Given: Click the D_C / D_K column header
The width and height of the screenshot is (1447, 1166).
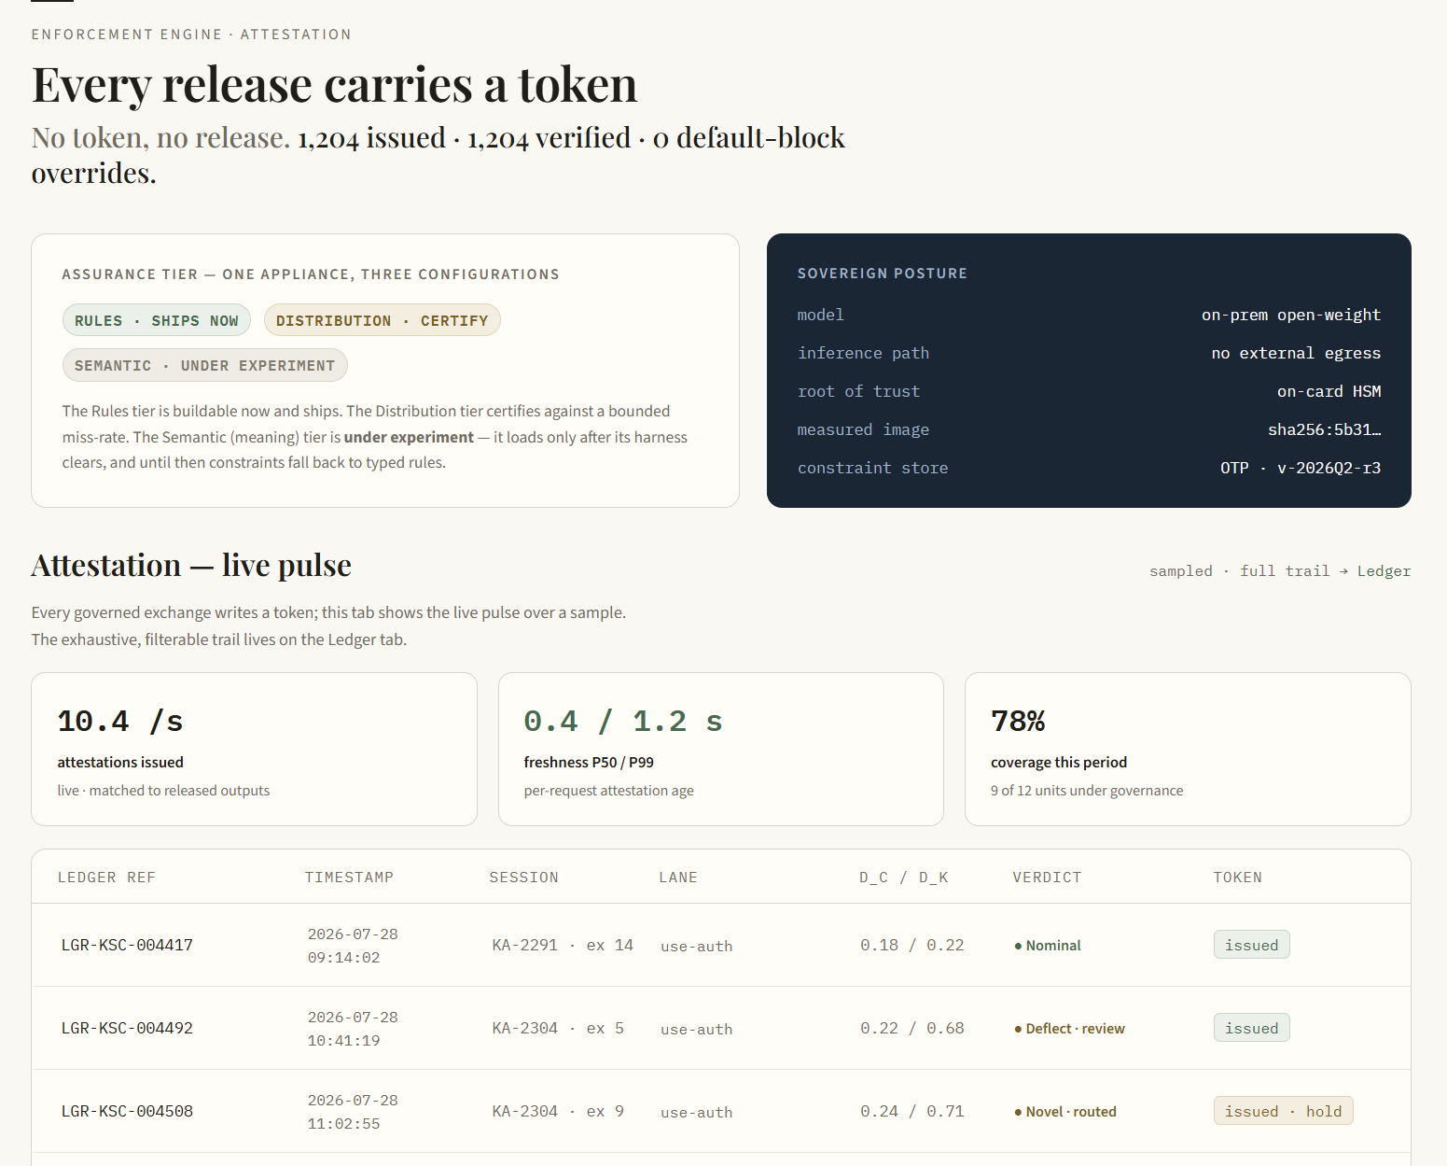Looking at the screenshot, I should point(904,878).
